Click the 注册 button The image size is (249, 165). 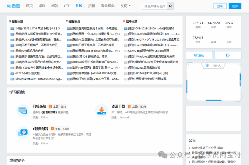(235, 6)
